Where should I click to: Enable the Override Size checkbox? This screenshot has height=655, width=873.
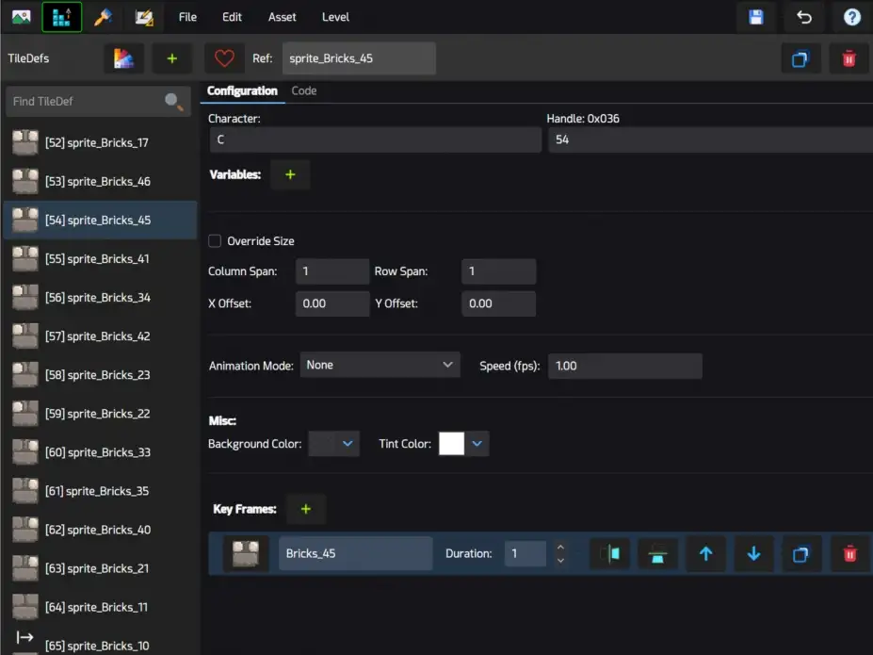coord(215,241)
